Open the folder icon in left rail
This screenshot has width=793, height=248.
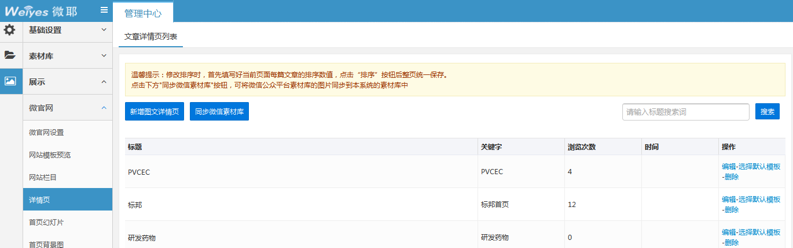point(10,55)
